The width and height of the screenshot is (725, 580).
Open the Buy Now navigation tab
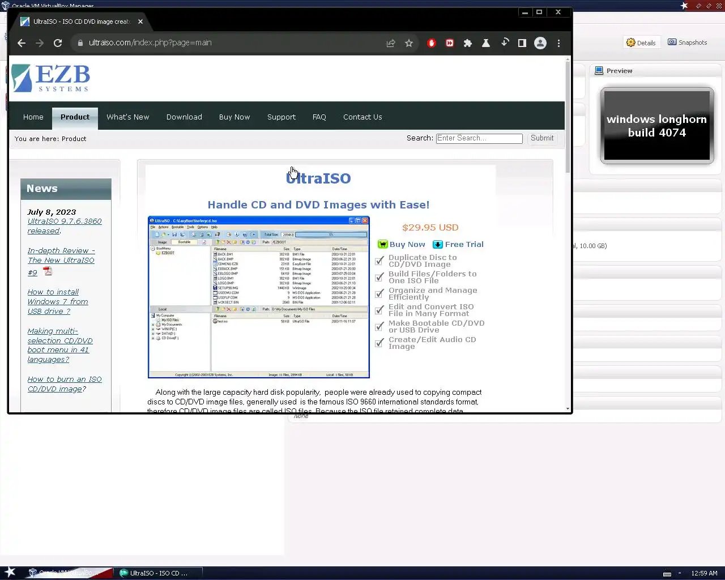pyautogui.click(x=234, y=117)
